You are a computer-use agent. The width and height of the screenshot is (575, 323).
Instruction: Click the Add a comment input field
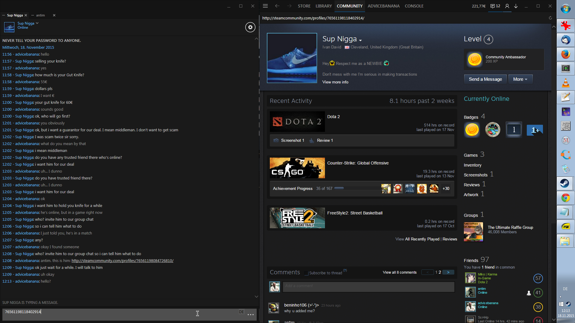click(x=368, y=286)
